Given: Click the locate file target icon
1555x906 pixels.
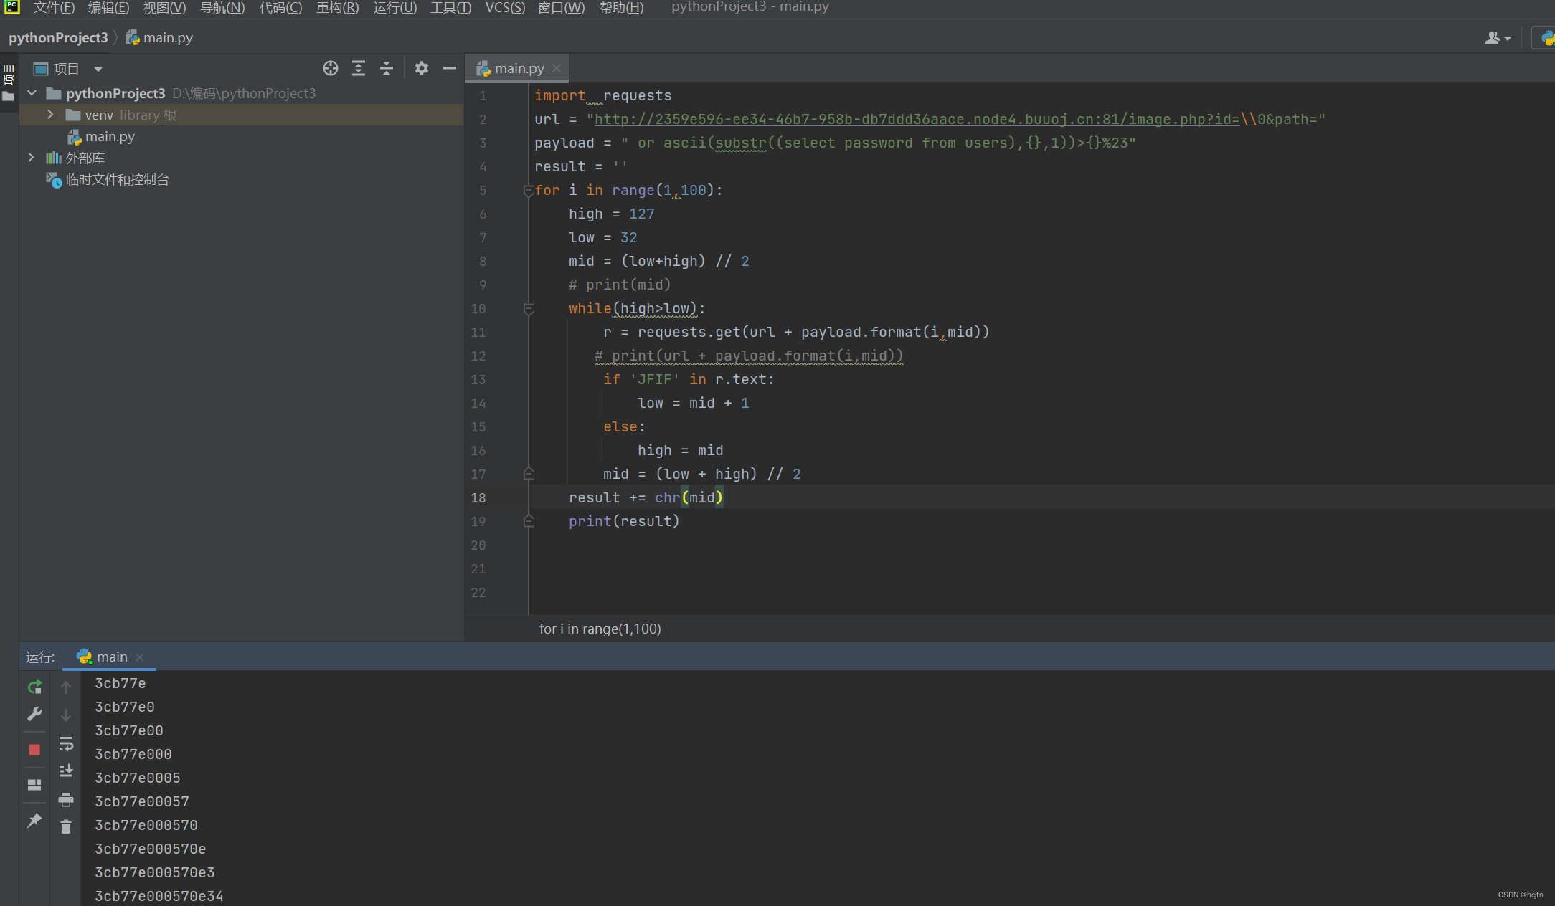Looking at the screenshot, I should (x=330, y=68).
